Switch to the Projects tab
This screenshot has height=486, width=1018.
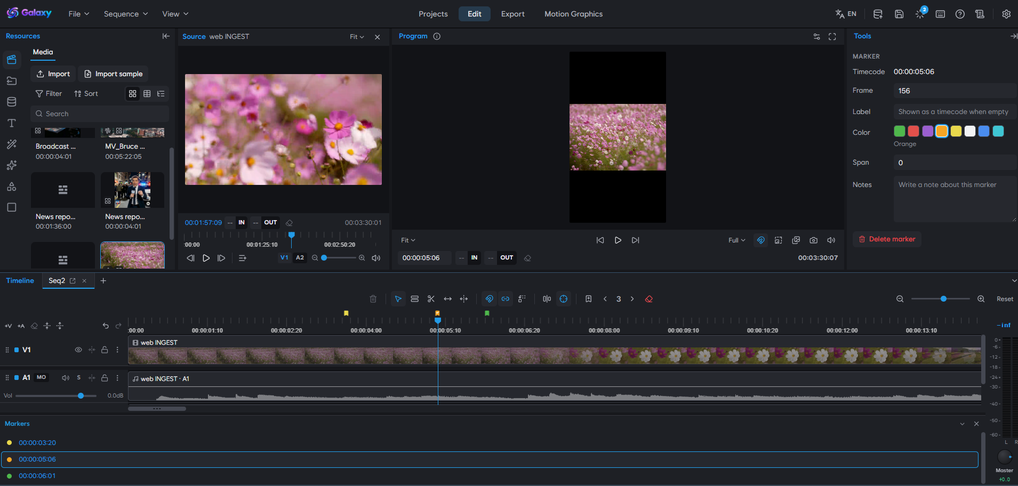(433, 14)
